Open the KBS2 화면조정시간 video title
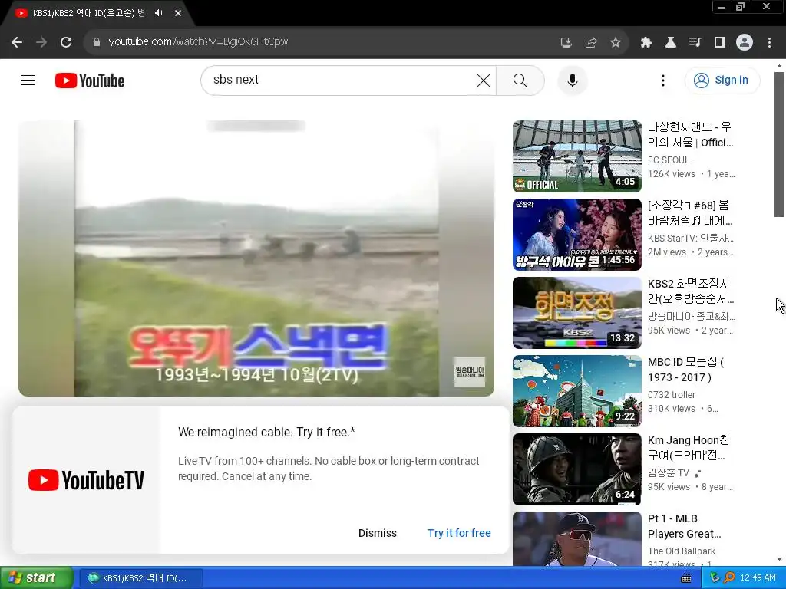786x589 pixels. [x=691, y=291]
